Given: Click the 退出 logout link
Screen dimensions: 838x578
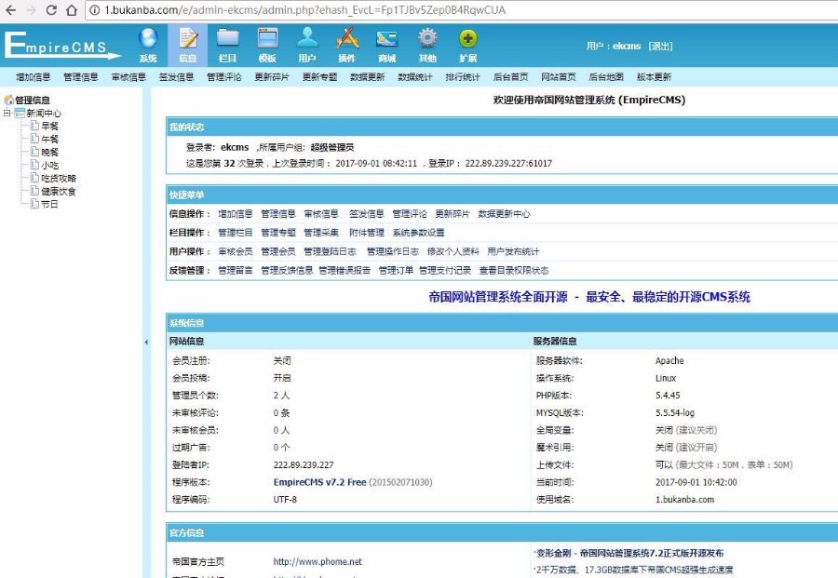Looking at the screenshot, I should click(660, 46).
